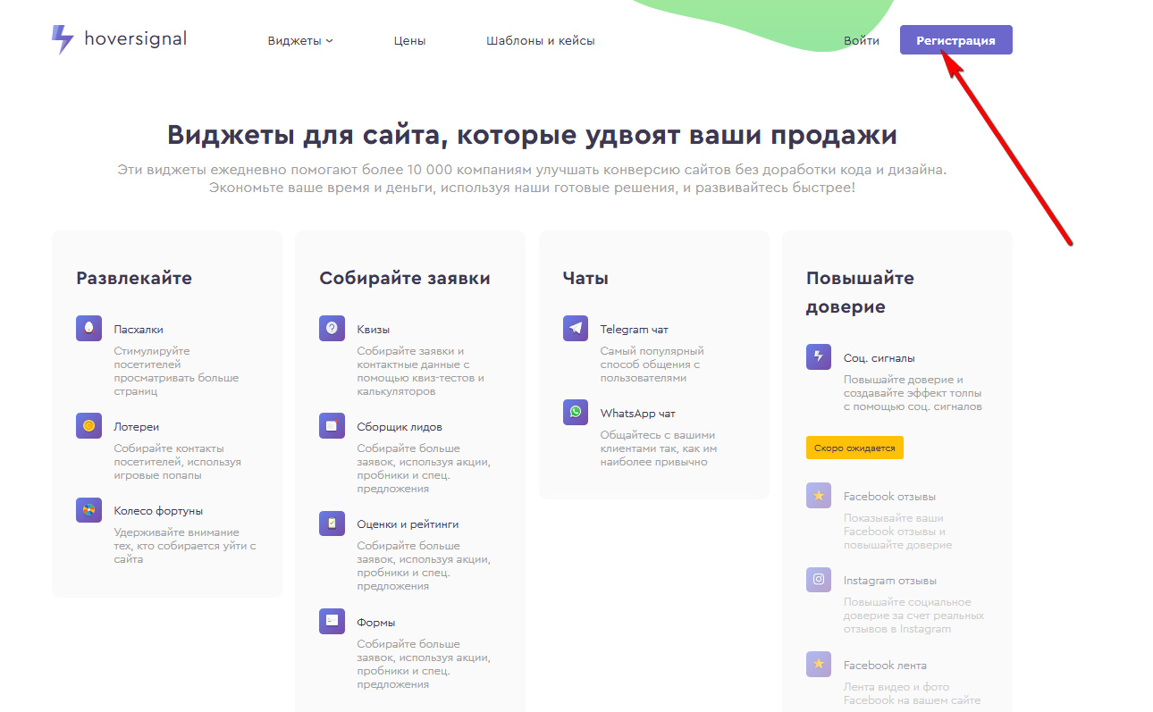Click the Instagram отзывы camera icon
The height and width of the screenshot is (712, 1153).
(x=819, y=580)
